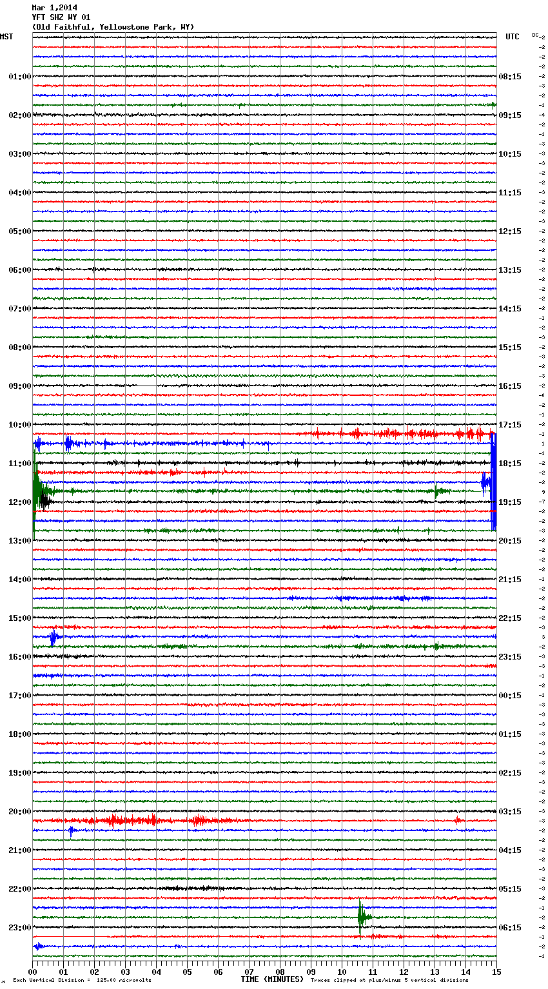Click minute tick "03" on the bottom axis
Image resolution: width=548 pixels, height=989 pixels.
(125, 972)
